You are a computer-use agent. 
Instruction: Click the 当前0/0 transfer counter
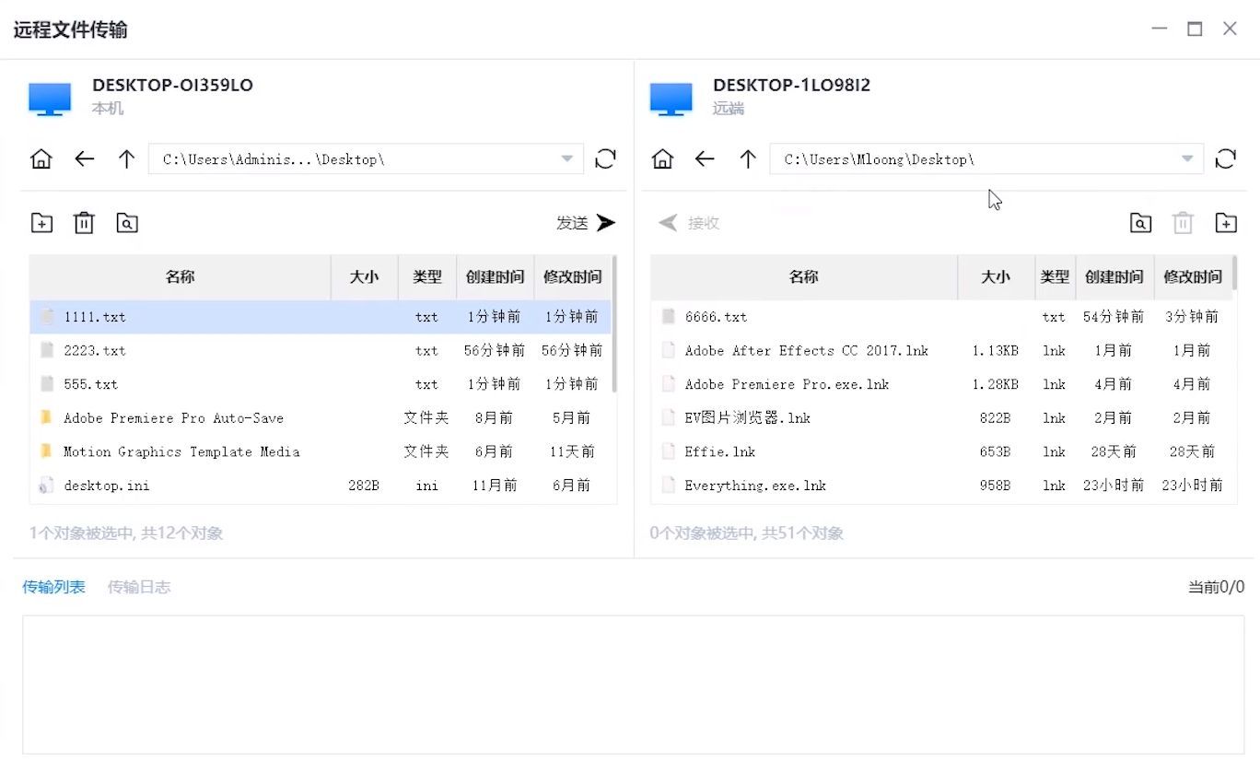point(1216,587)
